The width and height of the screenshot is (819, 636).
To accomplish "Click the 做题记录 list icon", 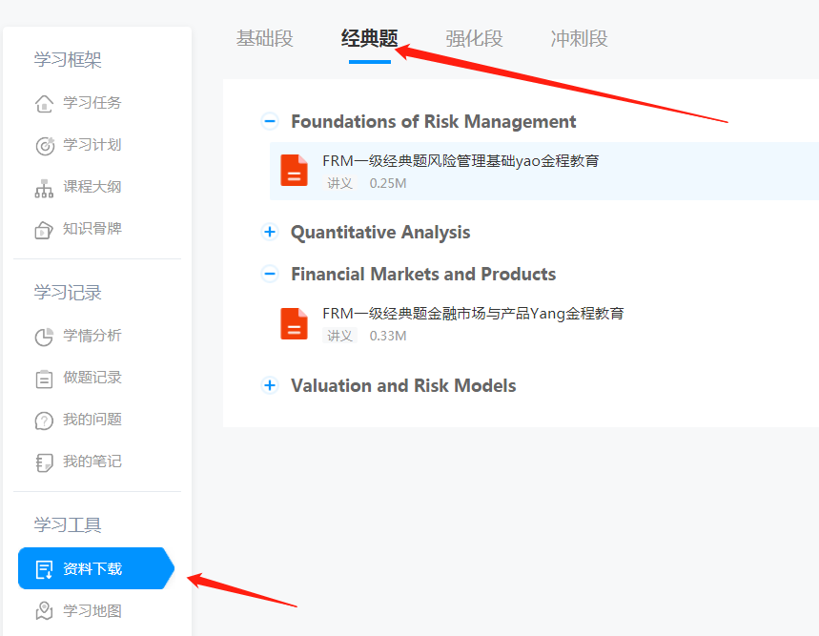I will point(44,379).
